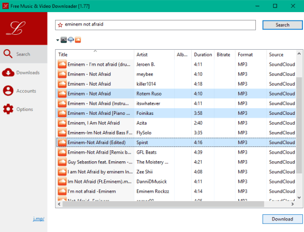The image size is (304, 232).
Task: Click the horizontal scrollbar thumb in results list
Action: coord(163,204)
